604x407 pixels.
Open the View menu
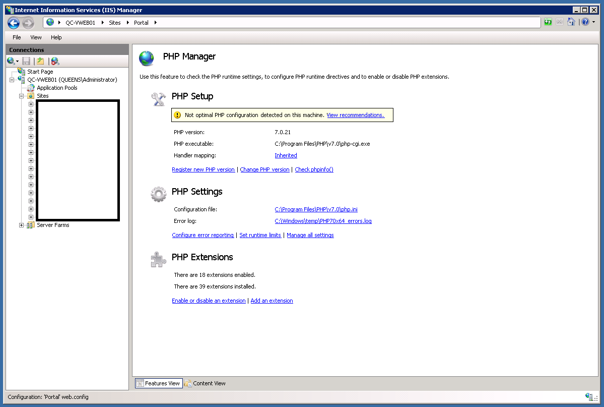[36, 37]
